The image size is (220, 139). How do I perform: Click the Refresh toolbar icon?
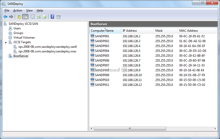(x=39, y=17)
